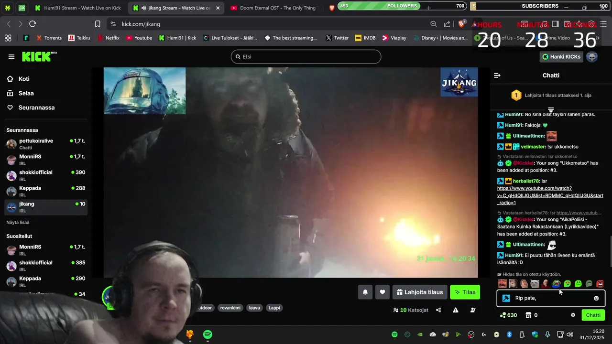612x344 pixels.
Task: Click the Etsi search field
Action: click(x=306, y=57)
